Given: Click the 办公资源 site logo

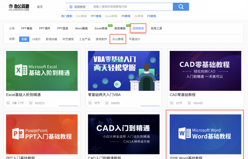Looking at the screenshot, I should (x=19, y=7).
